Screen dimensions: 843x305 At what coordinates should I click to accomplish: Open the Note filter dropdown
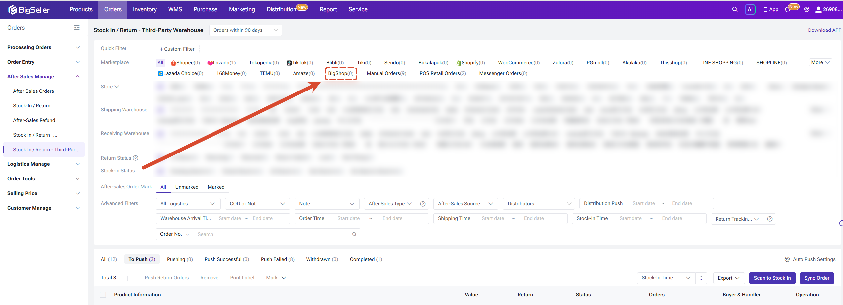point(327,204)
